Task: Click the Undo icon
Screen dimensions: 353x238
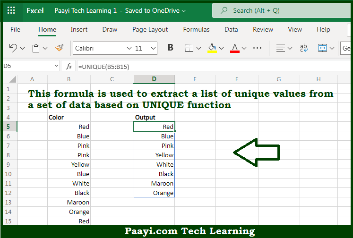Action: point(13,48)
